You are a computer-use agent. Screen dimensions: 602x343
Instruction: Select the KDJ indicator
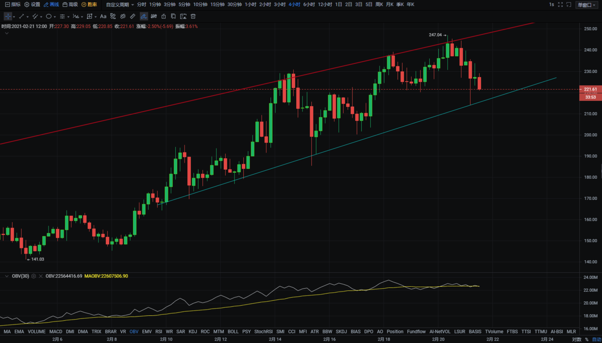(x=193, y=332)
